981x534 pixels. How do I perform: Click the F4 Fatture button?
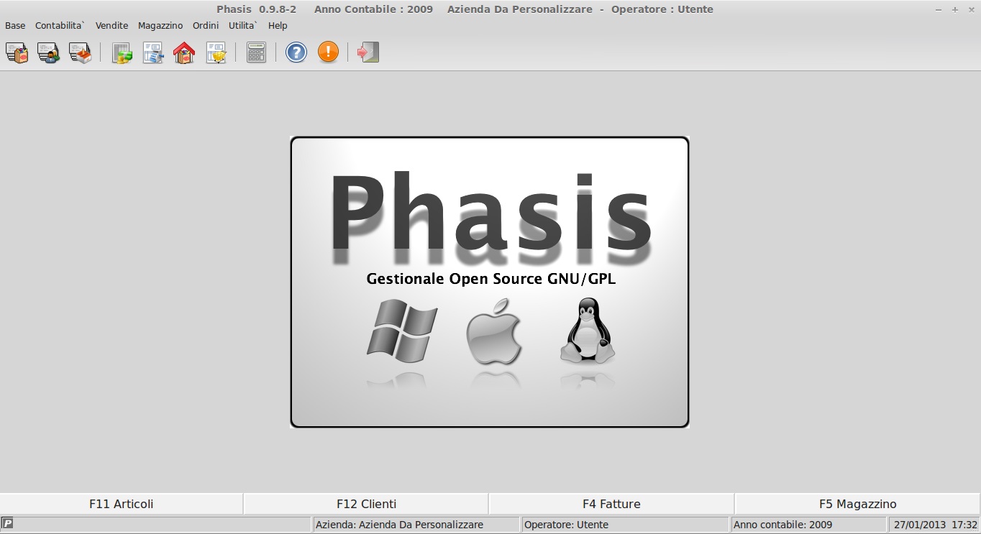click(x=611, y=504)
